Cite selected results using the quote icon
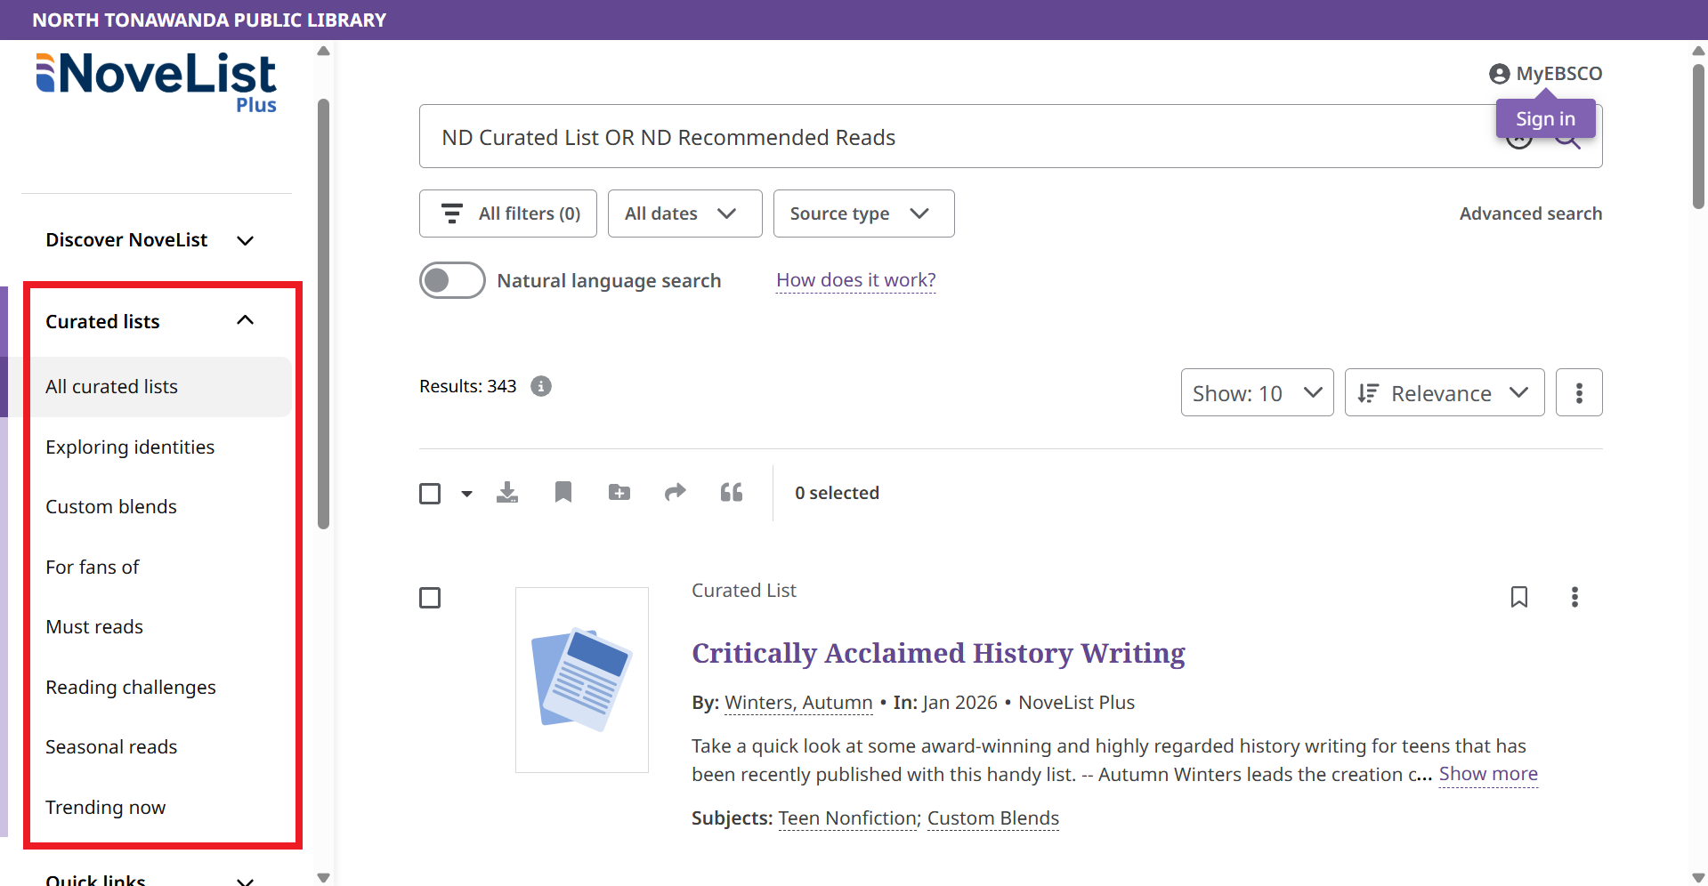Image resolution: width=1708 pixels, height=886 pixels. pos(732,493)
